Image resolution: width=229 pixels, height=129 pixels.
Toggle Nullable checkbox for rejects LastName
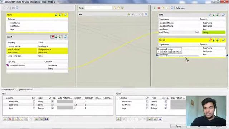coord(166,105)
